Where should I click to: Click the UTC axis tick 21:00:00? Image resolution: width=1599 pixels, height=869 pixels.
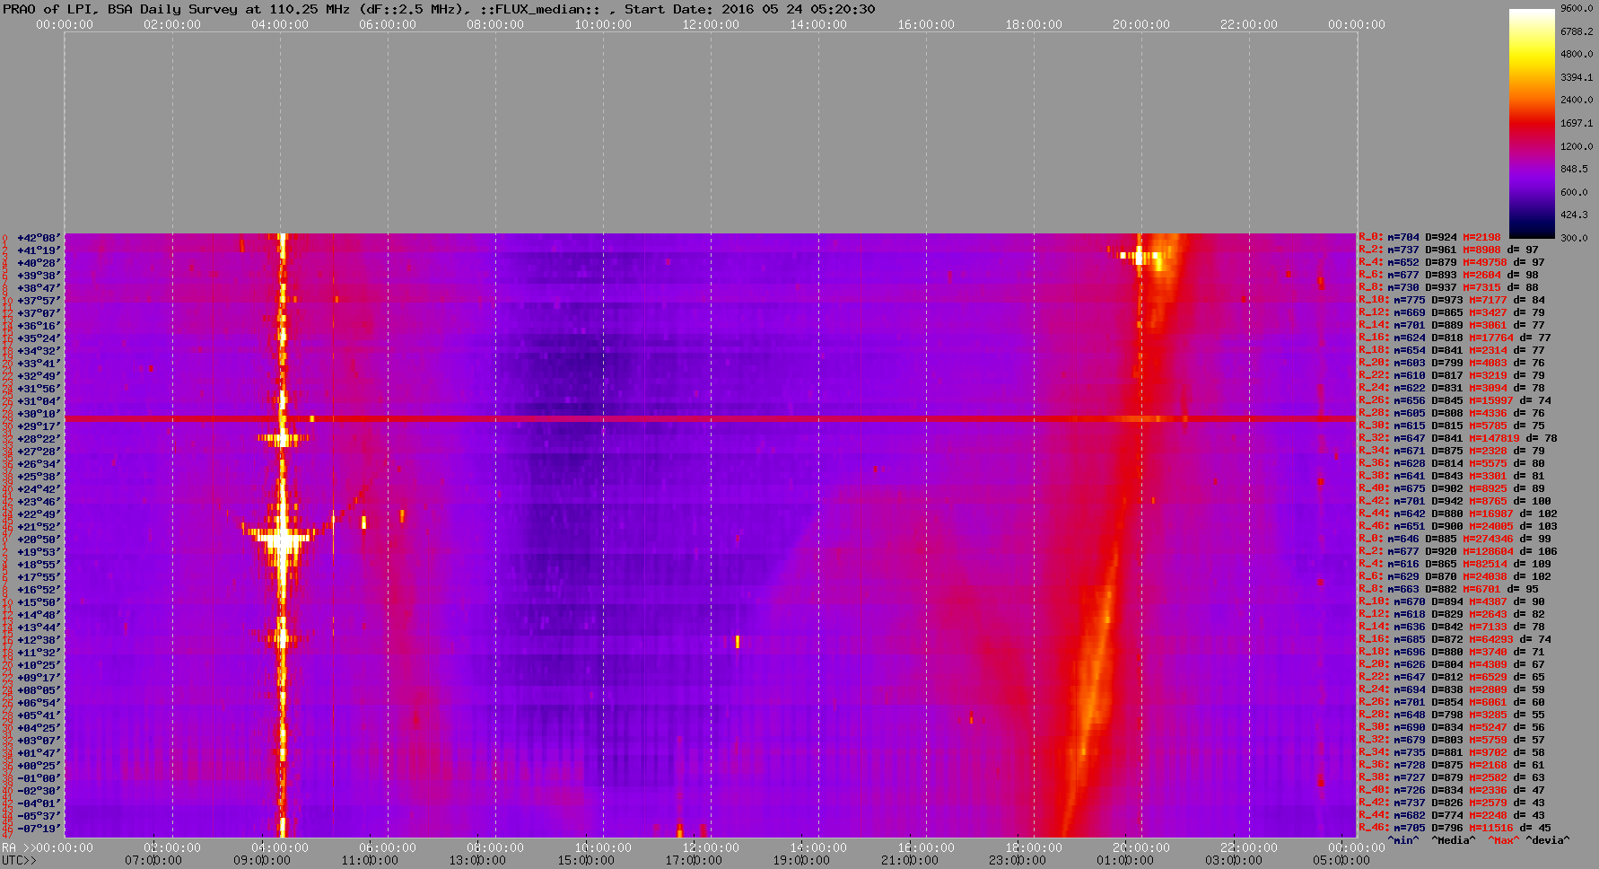tap(909, 860)
